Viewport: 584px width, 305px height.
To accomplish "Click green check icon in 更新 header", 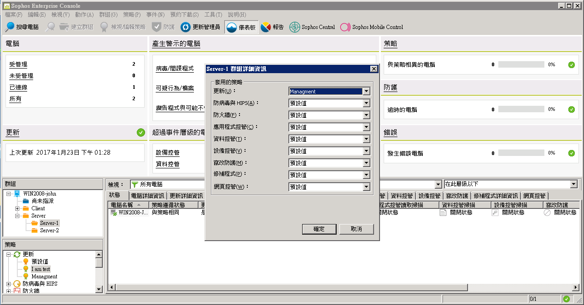I will point(141,132).
